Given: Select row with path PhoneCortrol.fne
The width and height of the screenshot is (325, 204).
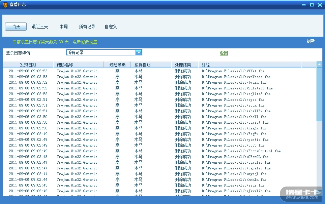Looking at the screenshot, I should click(159, 151).
